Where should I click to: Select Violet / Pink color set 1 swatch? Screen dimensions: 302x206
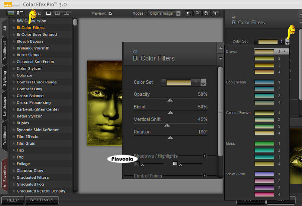[264, 174]
